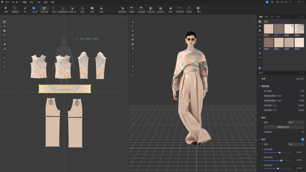Screen dimensions: 306x172
Task: Click the 模拟 simulate button icon
Action: click(198, 8)
